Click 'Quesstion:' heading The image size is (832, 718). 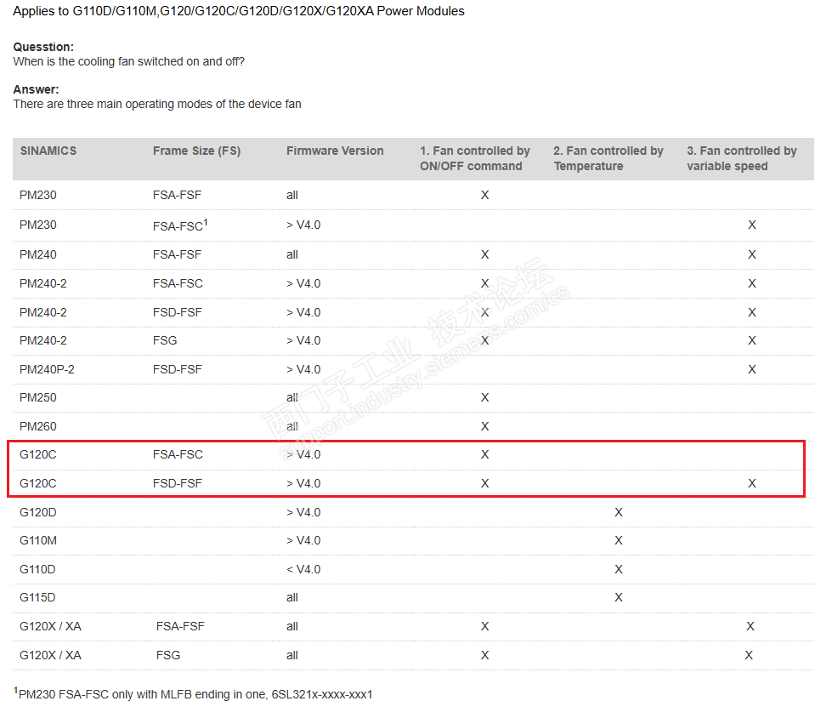(43, 47)
